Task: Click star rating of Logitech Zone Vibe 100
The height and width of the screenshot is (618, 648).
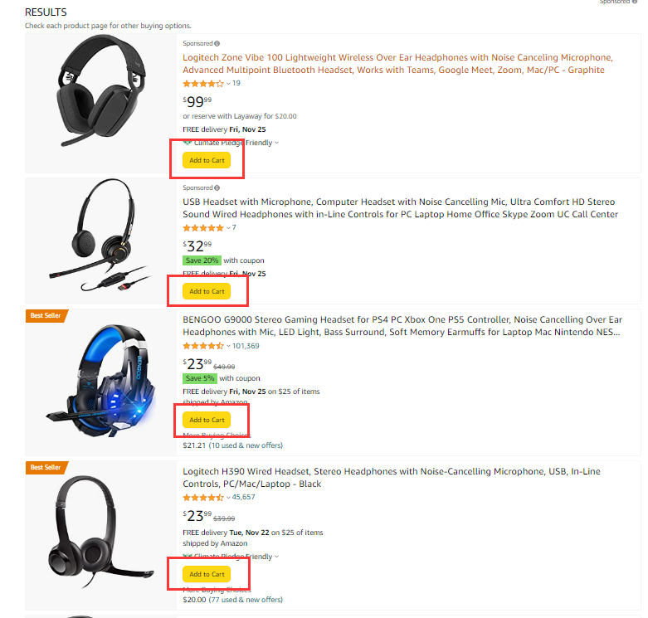Action: 203,84
